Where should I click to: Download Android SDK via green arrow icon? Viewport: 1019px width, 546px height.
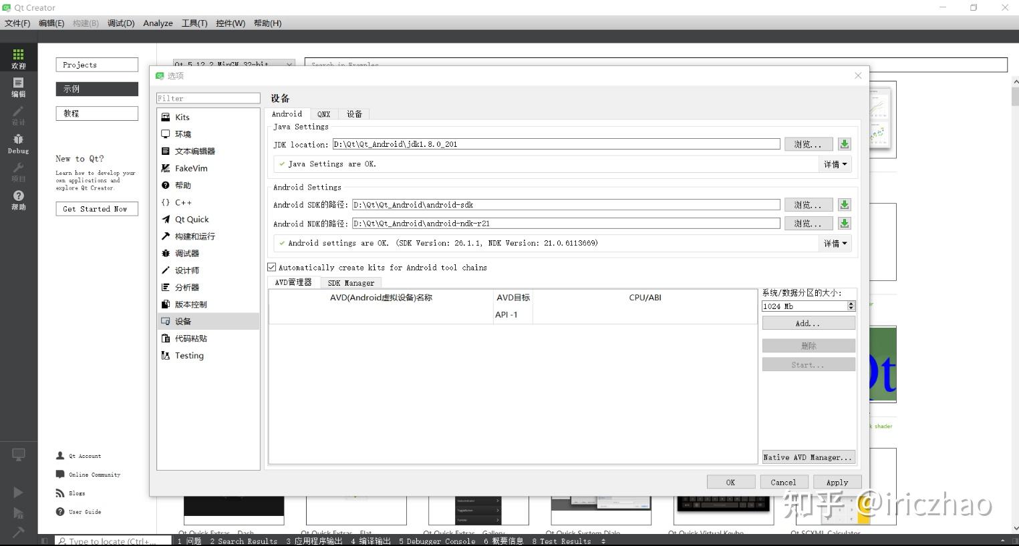845,205
